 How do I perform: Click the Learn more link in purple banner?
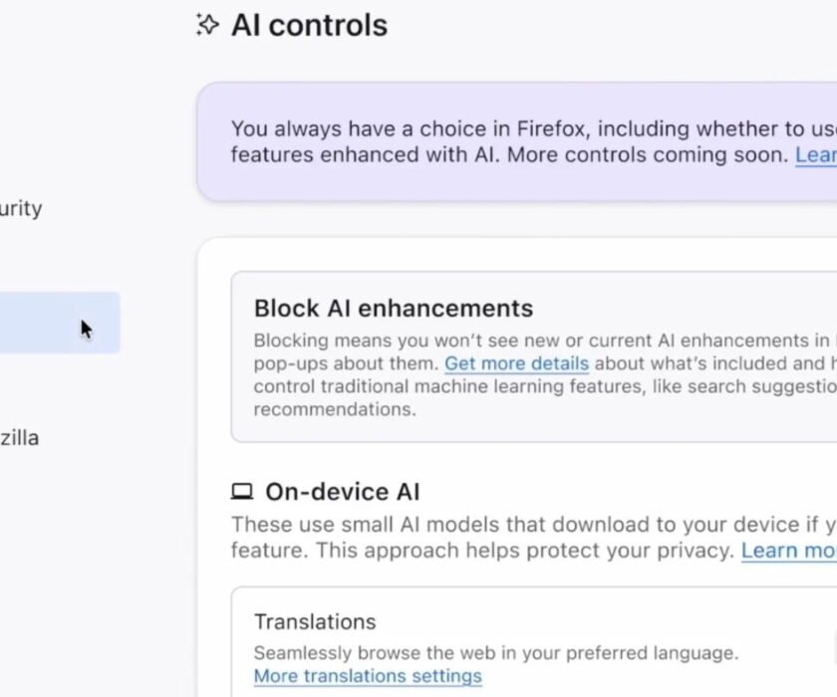pos(816,155)
